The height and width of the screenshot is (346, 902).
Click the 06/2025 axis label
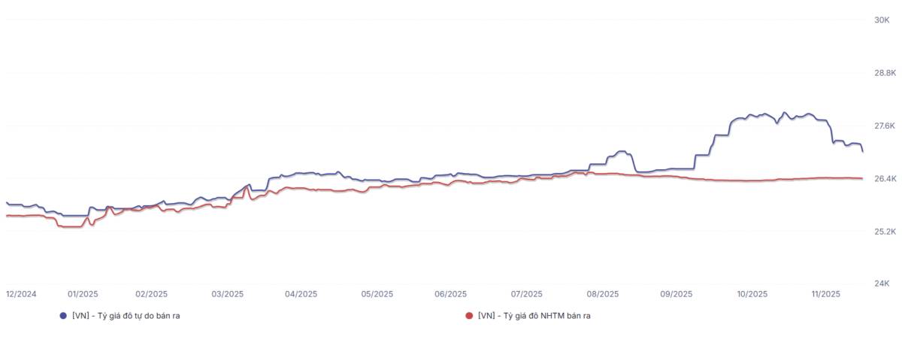point(451,294)
